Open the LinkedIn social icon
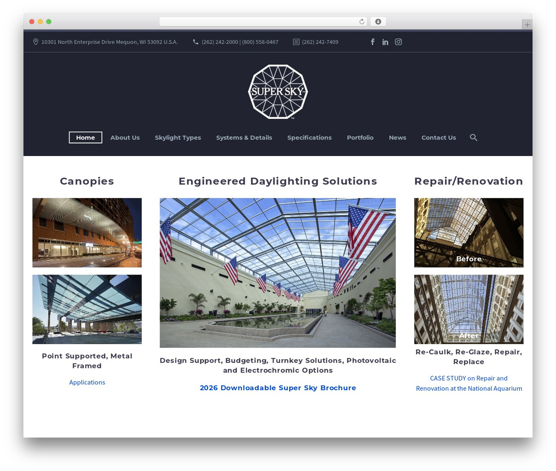This screenshot has width=556, height=471. [385, 42]
